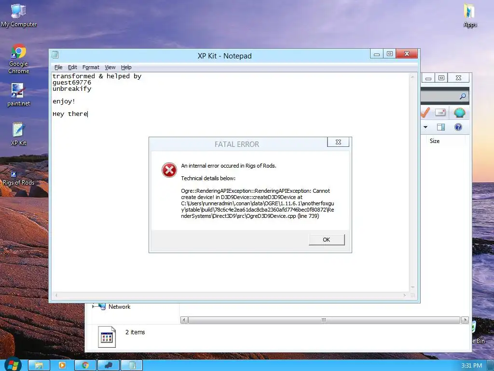This screenshot has width=494, height=371.
Task: Switch to the Rigs of Rods taskbar button
Action: click(x=109, y=365)
